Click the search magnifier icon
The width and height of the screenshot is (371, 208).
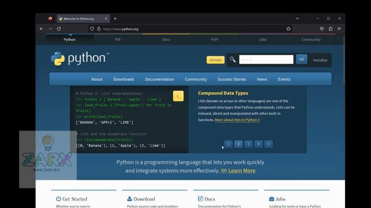[232, 60]
